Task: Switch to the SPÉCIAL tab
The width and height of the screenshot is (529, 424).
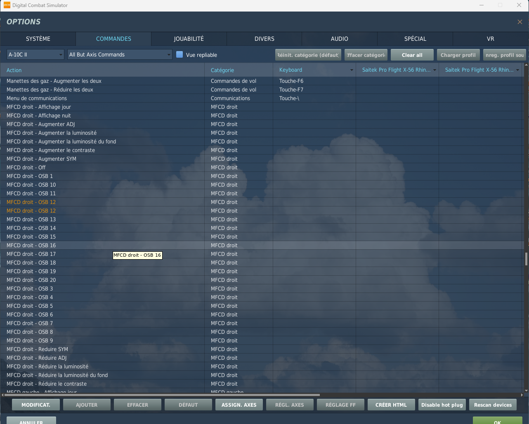Action: pos(415,39)
